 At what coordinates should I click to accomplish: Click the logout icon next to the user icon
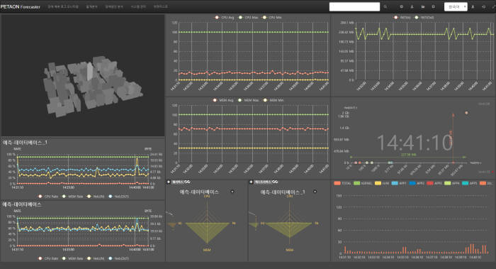click(x=484, y=6)
